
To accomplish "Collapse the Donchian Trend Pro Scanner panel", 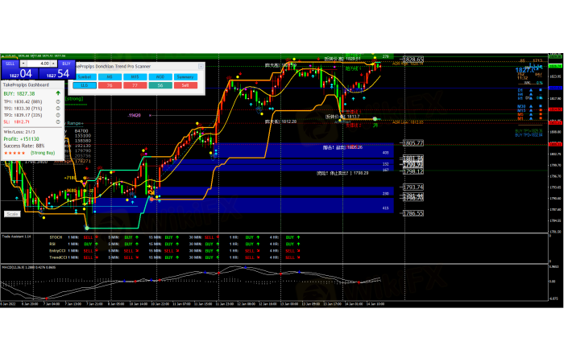I will (x=200, y=66).
